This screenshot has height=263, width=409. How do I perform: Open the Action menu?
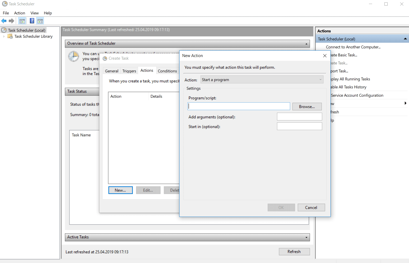coord(20,13)
